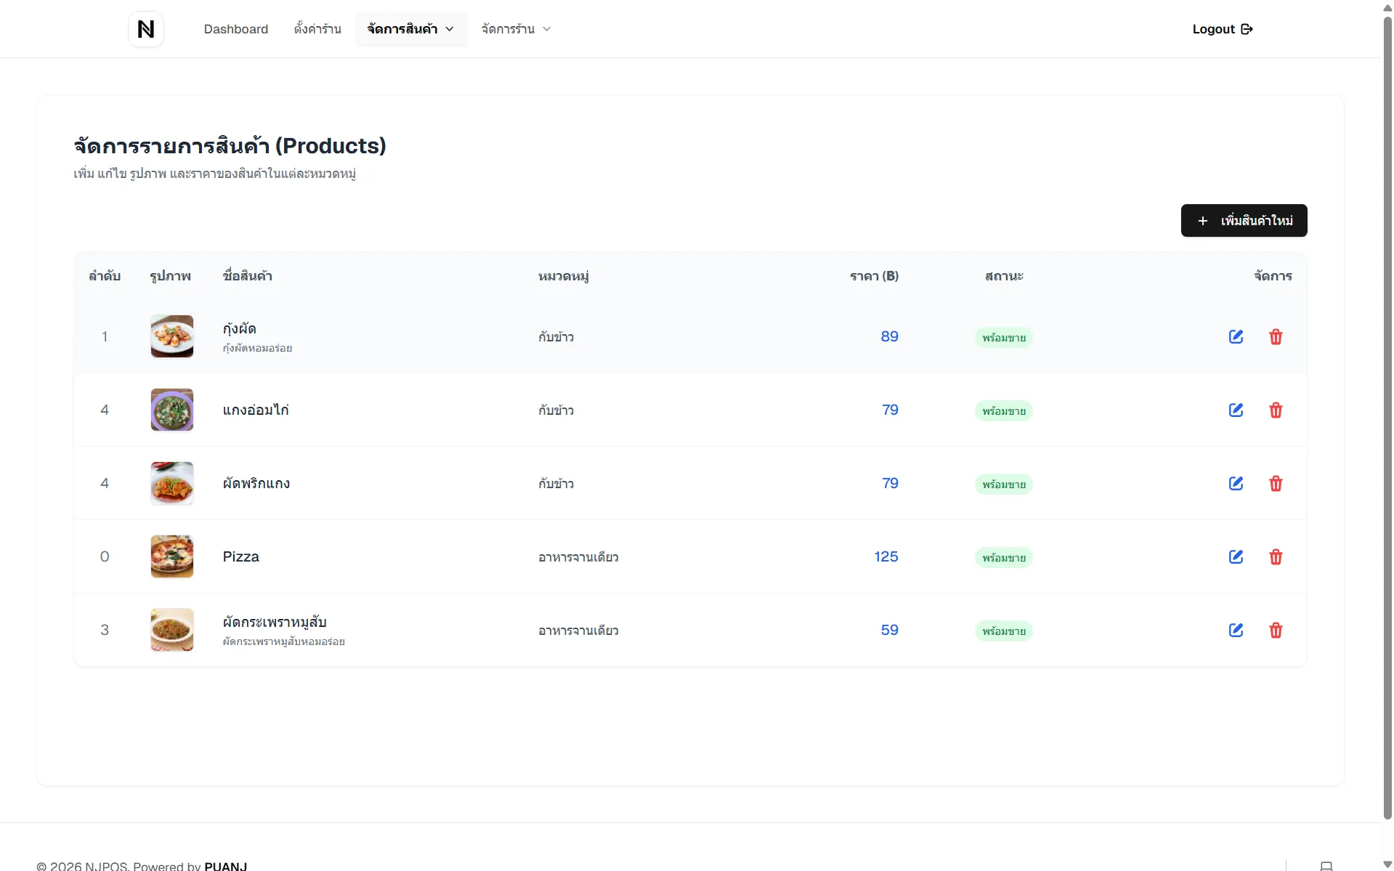Click the scrollbar down arrow

point(1387,864)
